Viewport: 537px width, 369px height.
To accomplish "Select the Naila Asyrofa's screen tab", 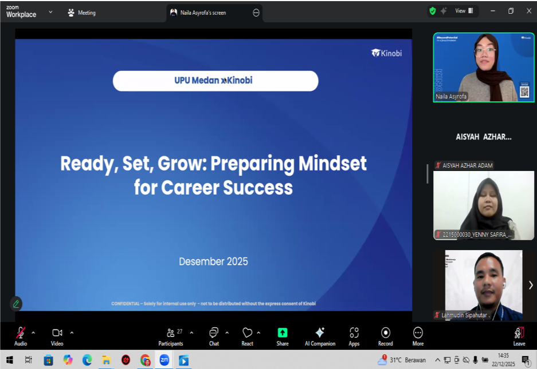I will [203, 13].
